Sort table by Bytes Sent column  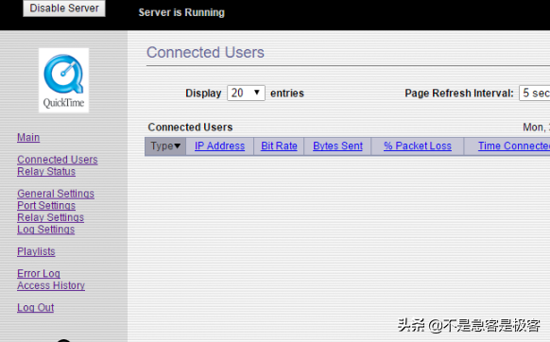point(337,145)
